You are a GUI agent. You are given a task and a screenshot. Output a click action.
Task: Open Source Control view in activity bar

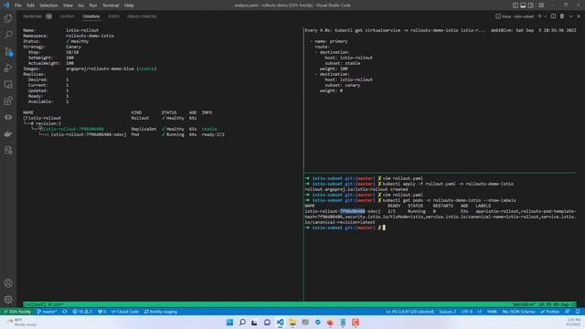point(8,51)
